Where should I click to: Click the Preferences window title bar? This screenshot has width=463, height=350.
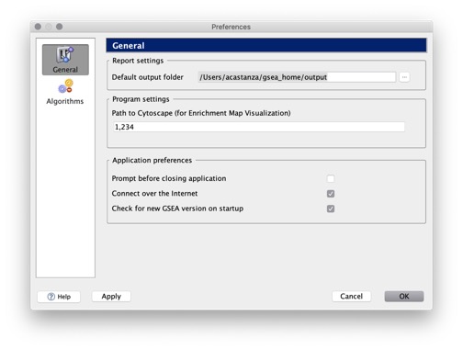231,27
